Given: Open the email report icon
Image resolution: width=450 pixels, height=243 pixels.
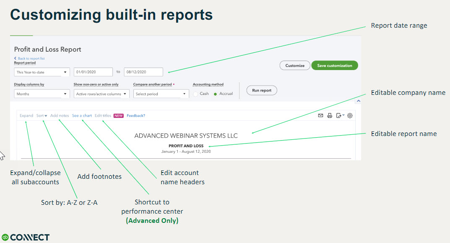Looking at the screenshot, I should [320, 115].
